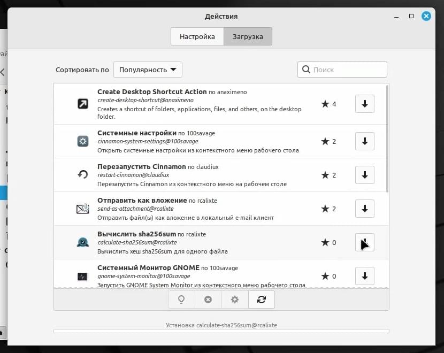The height and width of the screenshot is (353, 444).
Task: Click the star rating of Вычислить sha256sum
Action: [x=329, y=242]
